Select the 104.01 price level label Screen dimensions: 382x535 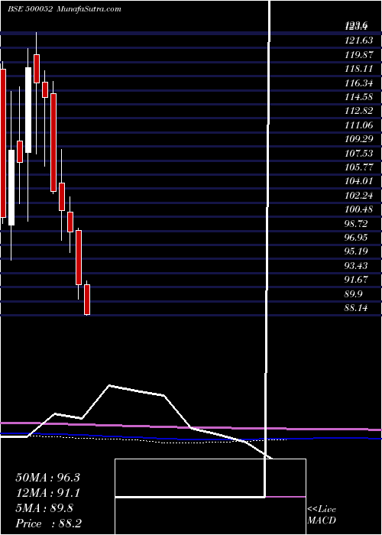pos(359,181)
